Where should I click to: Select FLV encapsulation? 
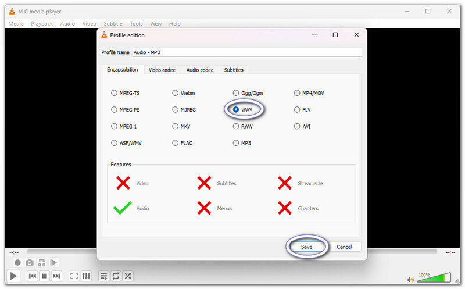(x=302, y=109)
